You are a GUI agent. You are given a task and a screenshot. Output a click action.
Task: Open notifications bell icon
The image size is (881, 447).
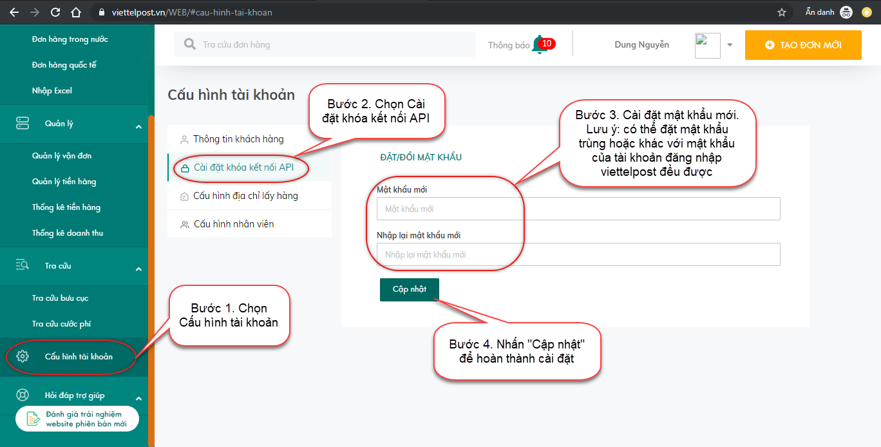coord(539,45)
